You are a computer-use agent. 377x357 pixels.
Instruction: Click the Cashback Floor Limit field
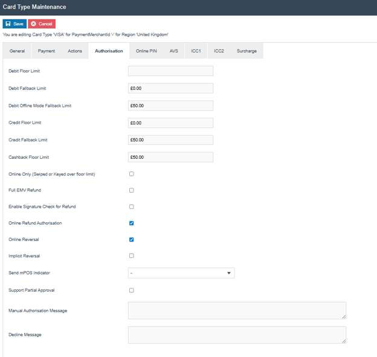click(x=170, y=157)
